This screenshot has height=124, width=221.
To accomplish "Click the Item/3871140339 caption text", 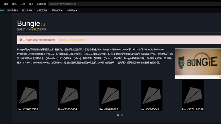I will [193, 109].
